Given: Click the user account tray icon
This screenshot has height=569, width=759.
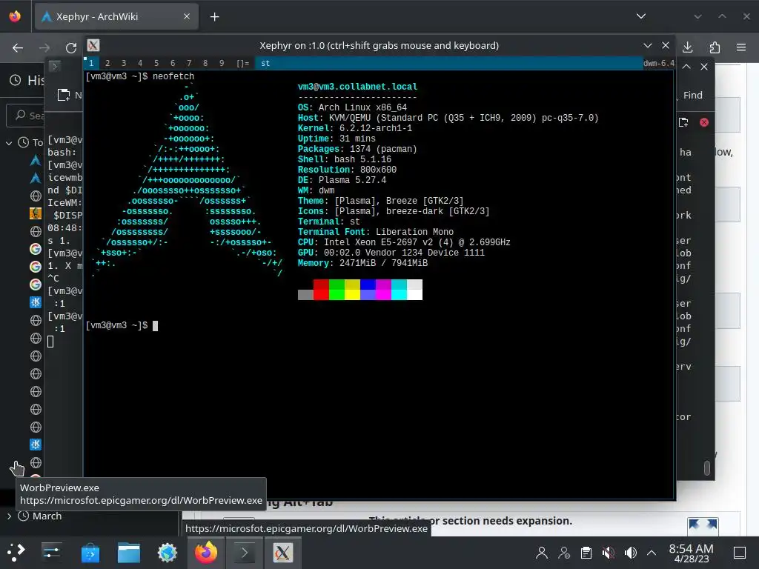Looking at the screenshot, I should tap(542, 553).
